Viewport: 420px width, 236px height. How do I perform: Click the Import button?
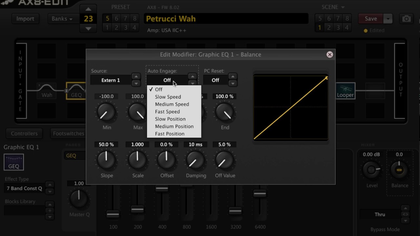(x=25, y=19)
